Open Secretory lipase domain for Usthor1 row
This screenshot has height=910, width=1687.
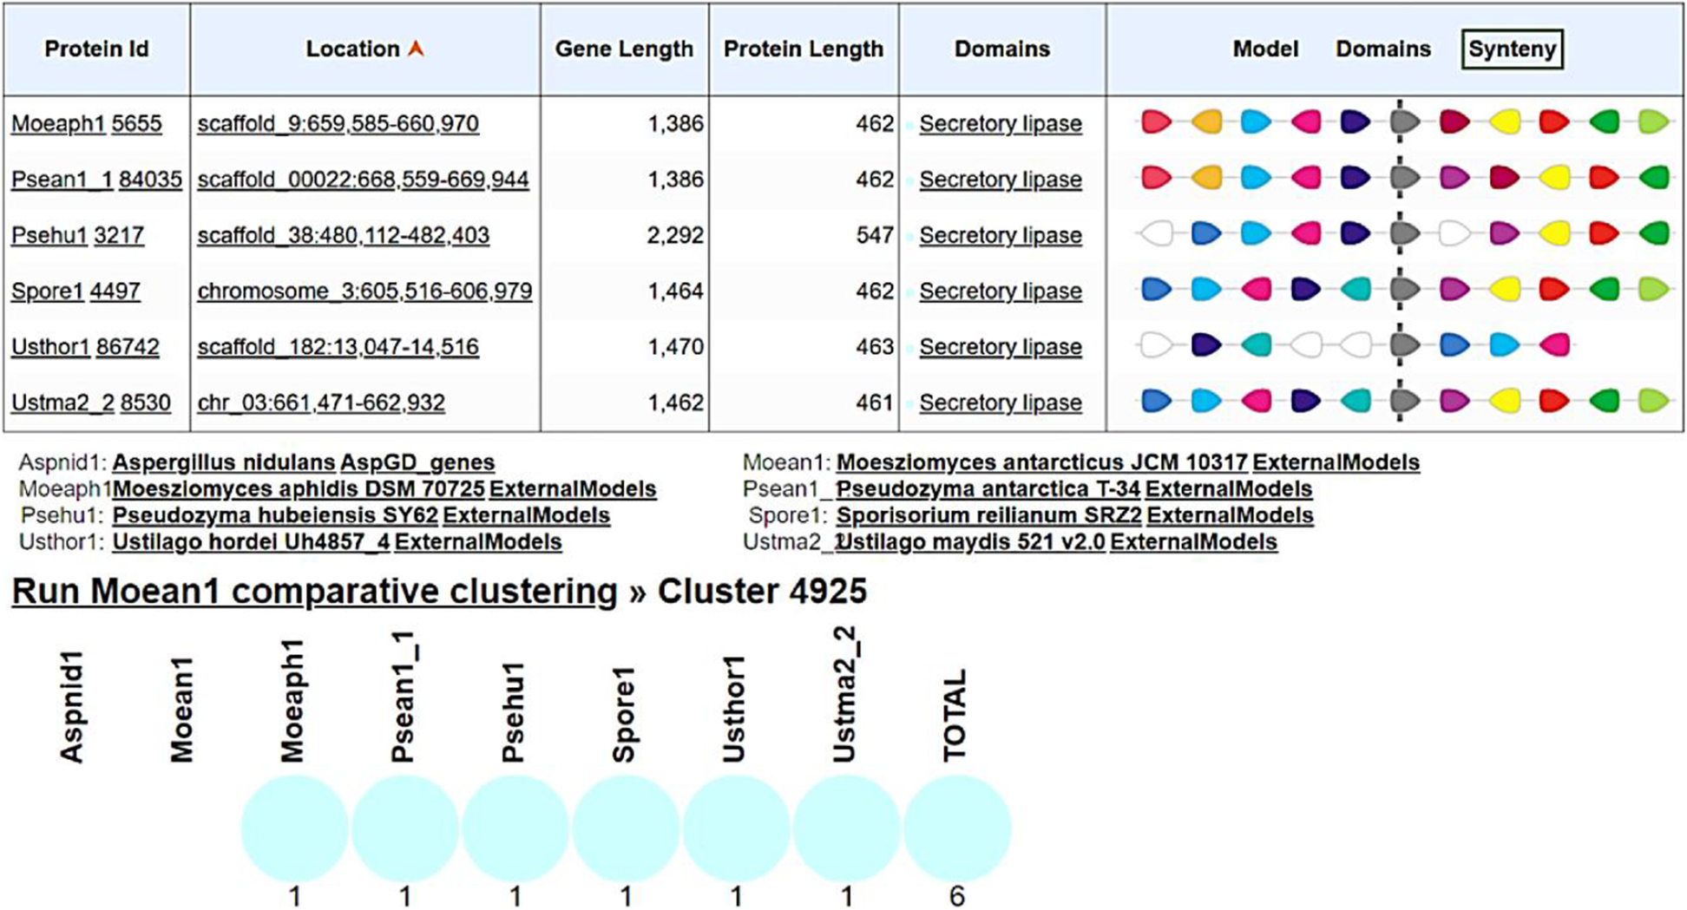tap(1001, 347)
